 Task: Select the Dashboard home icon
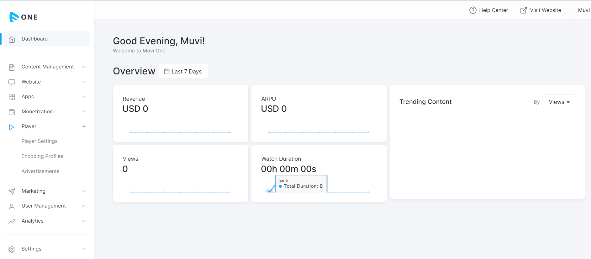[x=12, y=39]
